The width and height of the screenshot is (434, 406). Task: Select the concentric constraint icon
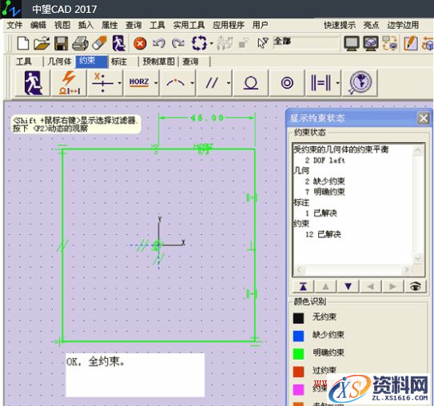(287, 83)
